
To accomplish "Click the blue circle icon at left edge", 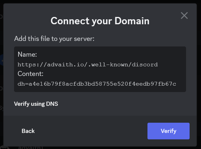I will (x=2, y=60).
